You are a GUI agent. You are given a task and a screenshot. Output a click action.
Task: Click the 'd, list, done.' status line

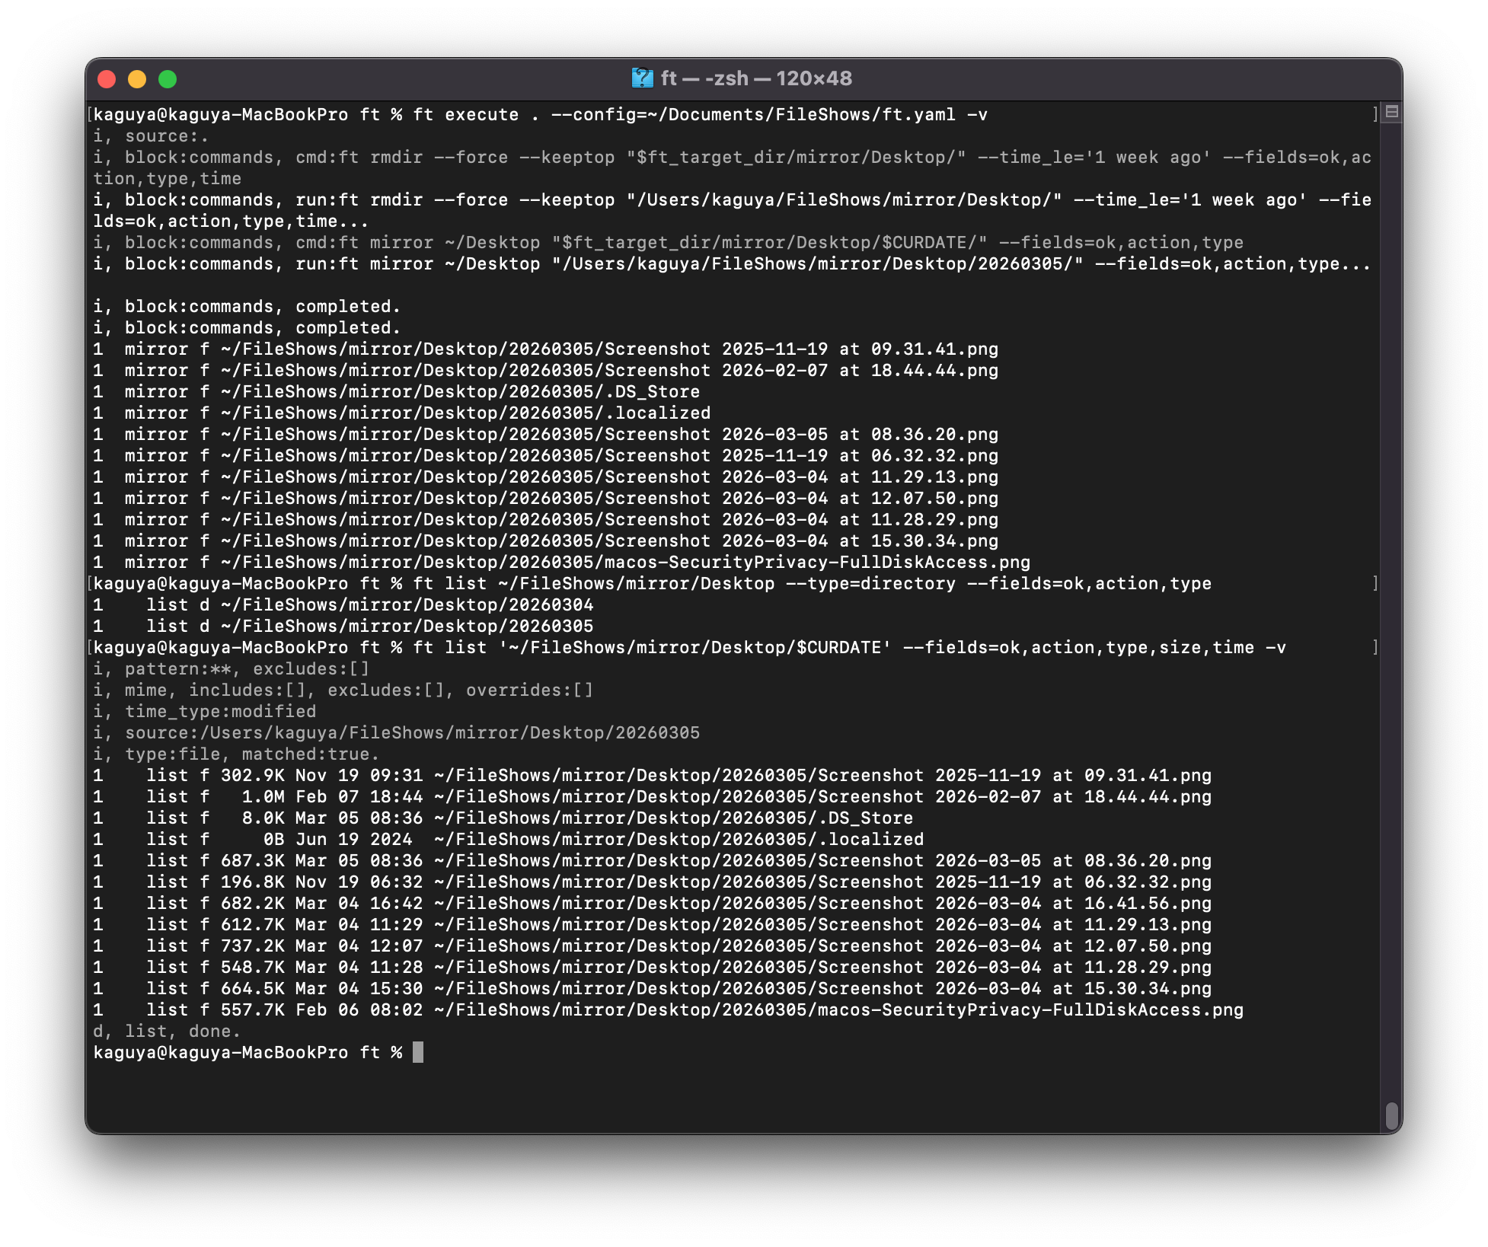167,1032
